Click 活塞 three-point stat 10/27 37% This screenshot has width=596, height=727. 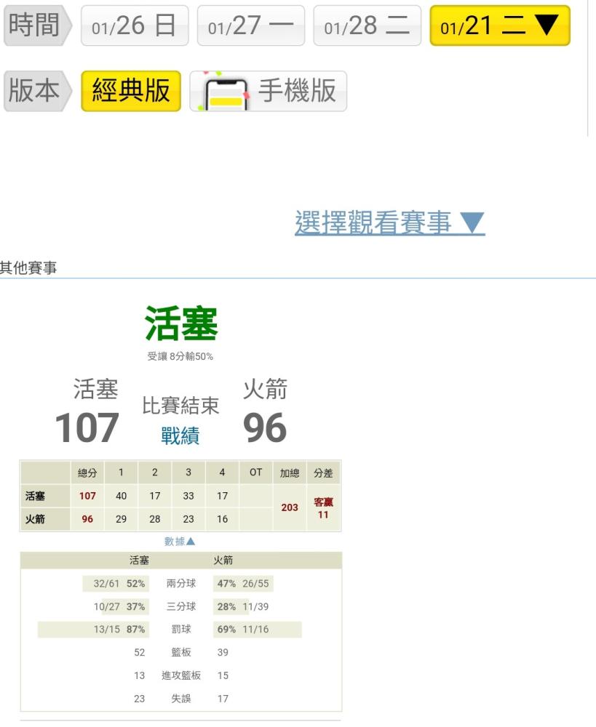click(x=119, y=606)
